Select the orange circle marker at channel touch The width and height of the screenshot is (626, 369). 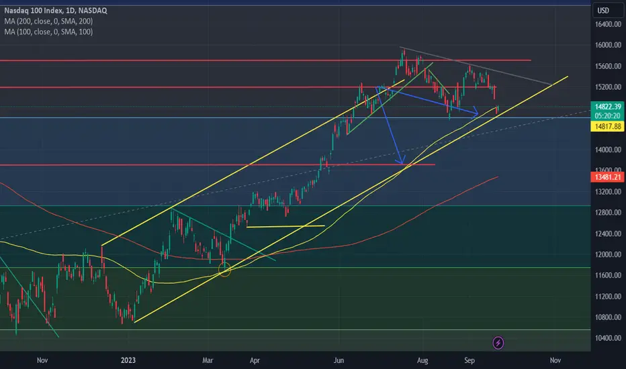[225, 270]
